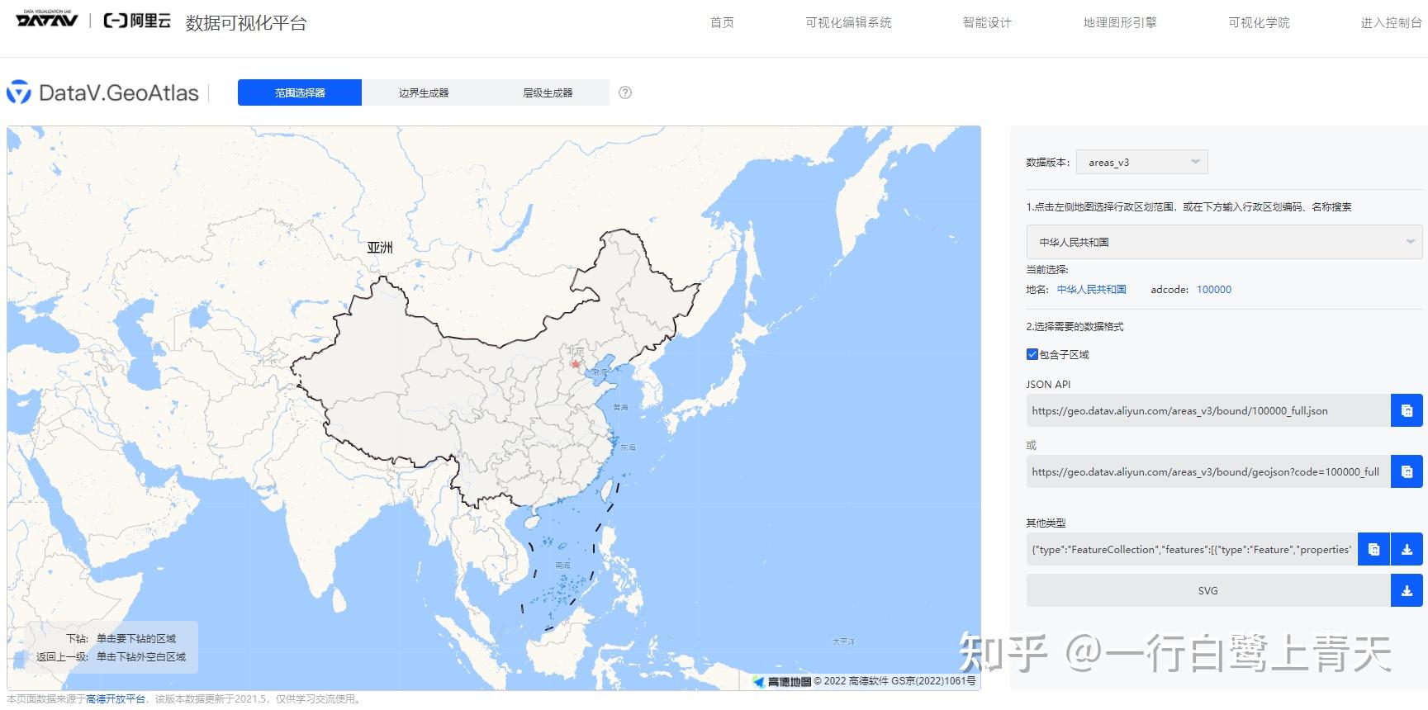
Task: Click the 返回上一级 hint line in the map legend
Action: pyautogui.click(x=111, y=657)
